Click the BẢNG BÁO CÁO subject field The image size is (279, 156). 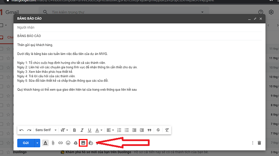(139, 36)
